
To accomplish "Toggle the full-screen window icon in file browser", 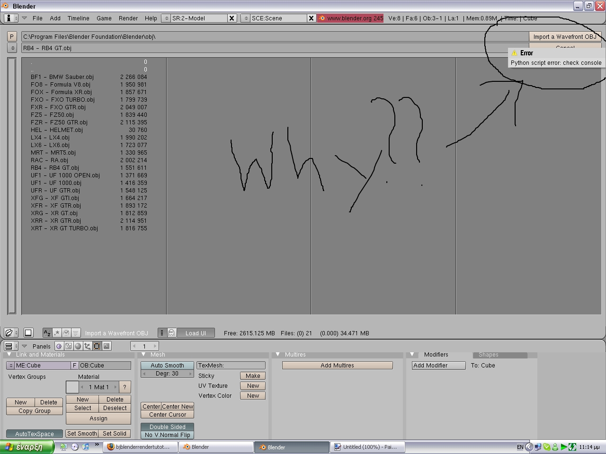I will [28, 333].
